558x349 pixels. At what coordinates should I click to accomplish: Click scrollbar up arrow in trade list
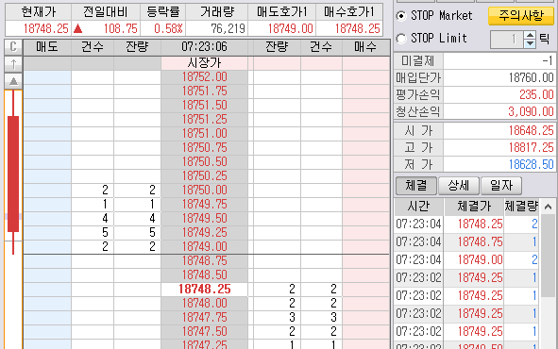coord(548,207)
